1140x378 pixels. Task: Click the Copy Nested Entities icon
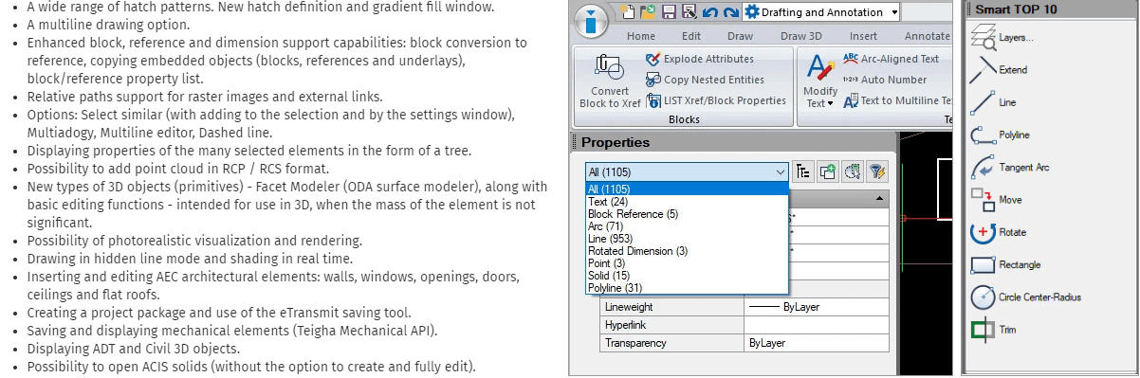pyautogui.click(x=653, y=80)
